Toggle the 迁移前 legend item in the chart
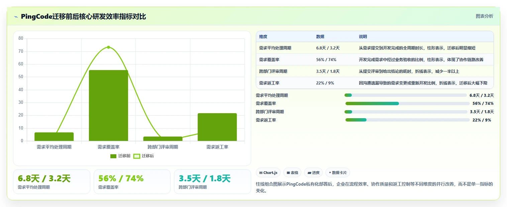 [x=120, y=156]
